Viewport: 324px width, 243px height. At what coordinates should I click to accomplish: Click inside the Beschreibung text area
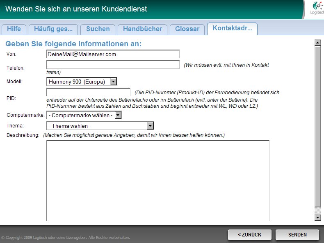tap(158, 180)
